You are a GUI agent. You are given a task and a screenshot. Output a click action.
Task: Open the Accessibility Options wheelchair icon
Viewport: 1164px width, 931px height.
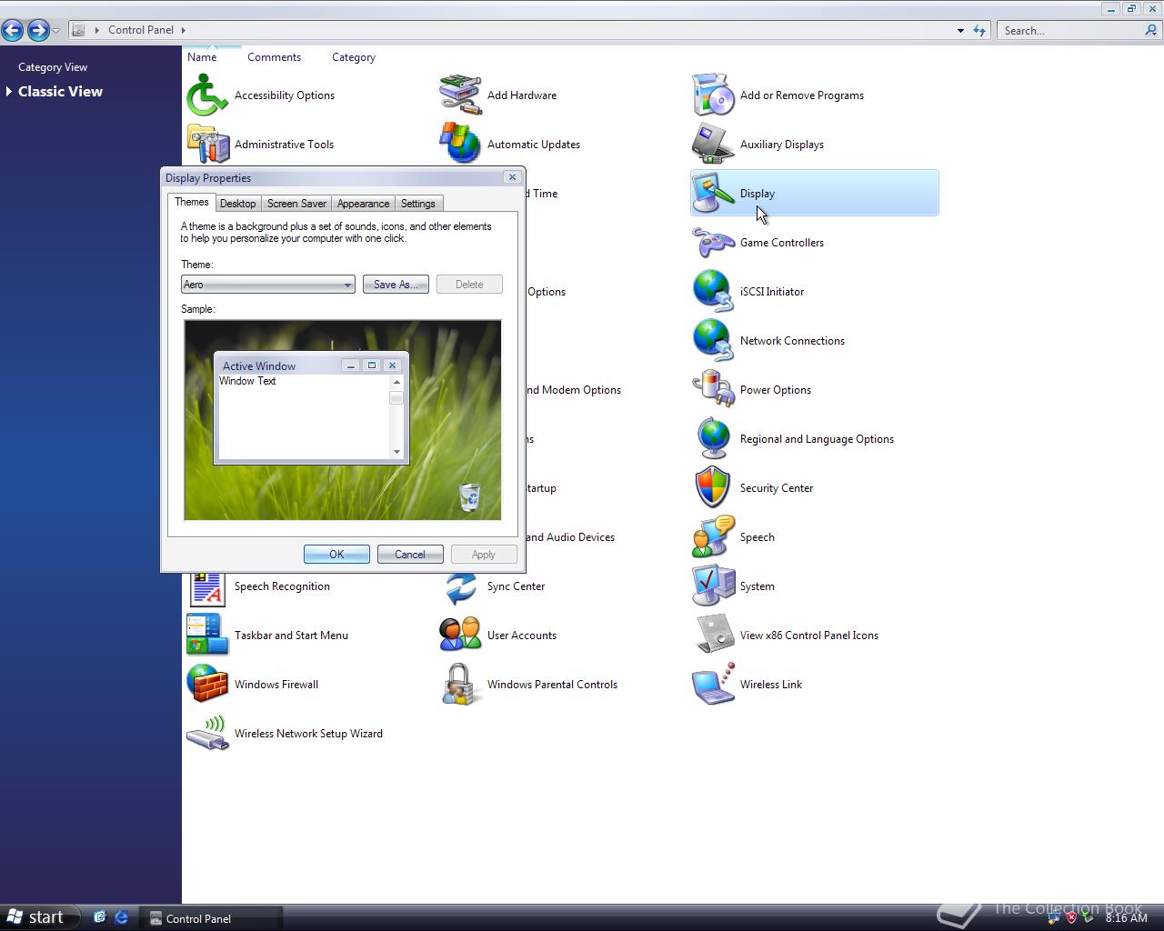tap(207, 95)
